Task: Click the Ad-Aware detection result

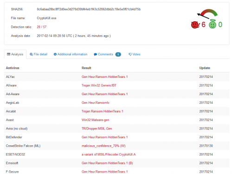Action: tap(105, 94)
